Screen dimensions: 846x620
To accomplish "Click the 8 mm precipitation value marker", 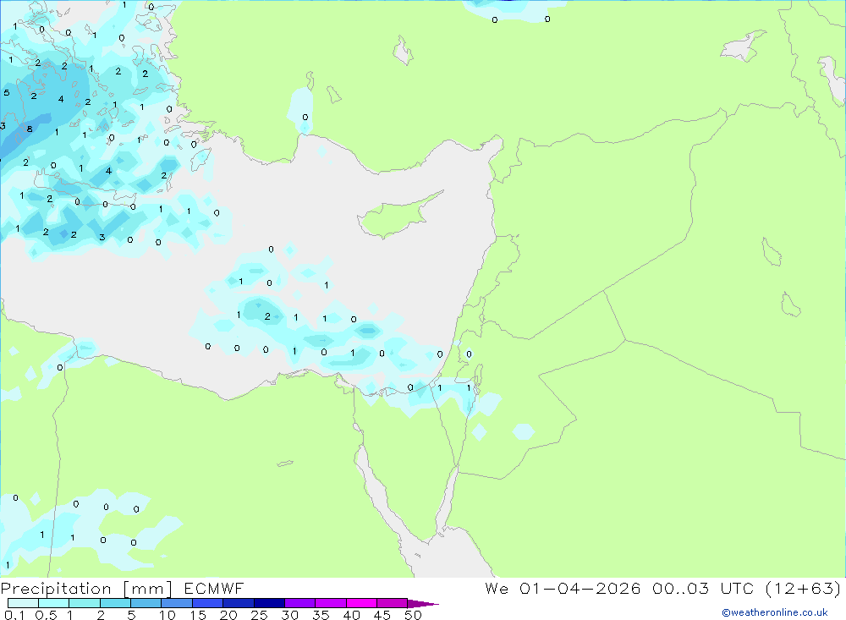I will (30, 129).
